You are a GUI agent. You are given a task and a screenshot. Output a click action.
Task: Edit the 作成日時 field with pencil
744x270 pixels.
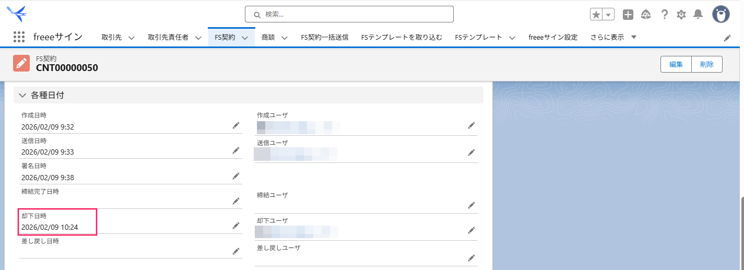pos(236,125)
